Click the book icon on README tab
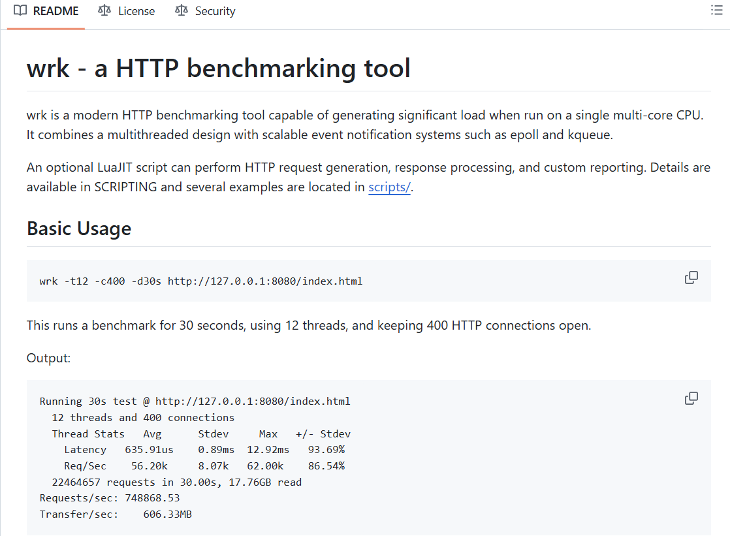The width and height of the screenshot is (730, 536). click(20, 11)
